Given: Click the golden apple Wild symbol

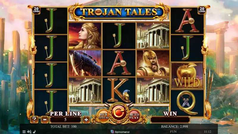Looking at the screenshot, I should click(x=187, y=76).
